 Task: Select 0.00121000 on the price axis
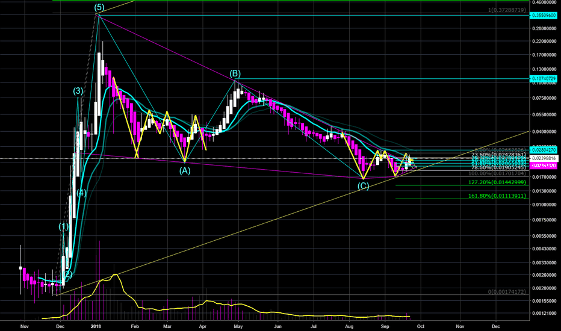pos(545,314)
